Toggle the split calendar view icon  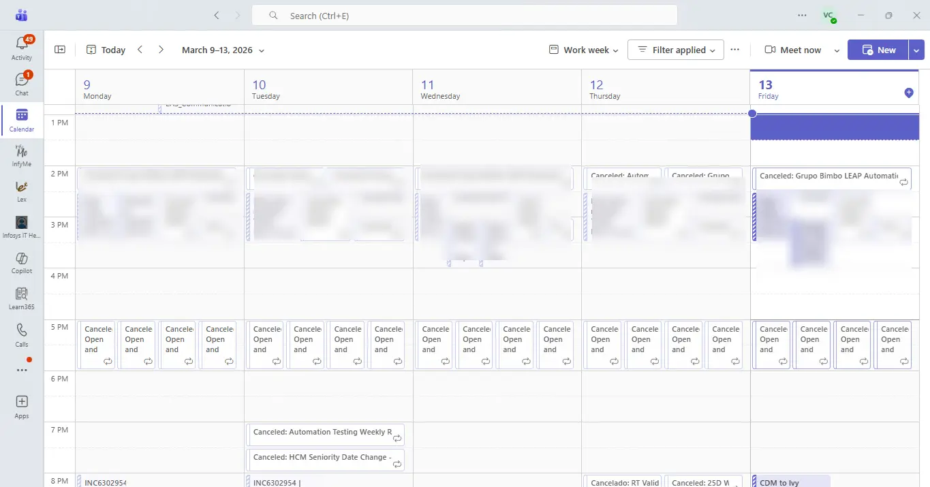coord(59,49)
